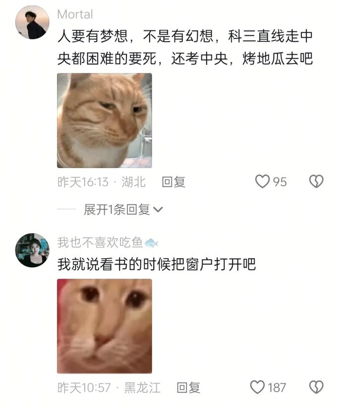Like Mortal's comment with the heart icon
This screenshot has width=342, height=408.
(x=262, y=181)
